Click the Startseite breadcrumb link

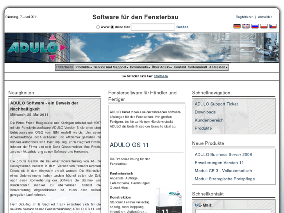161,76
